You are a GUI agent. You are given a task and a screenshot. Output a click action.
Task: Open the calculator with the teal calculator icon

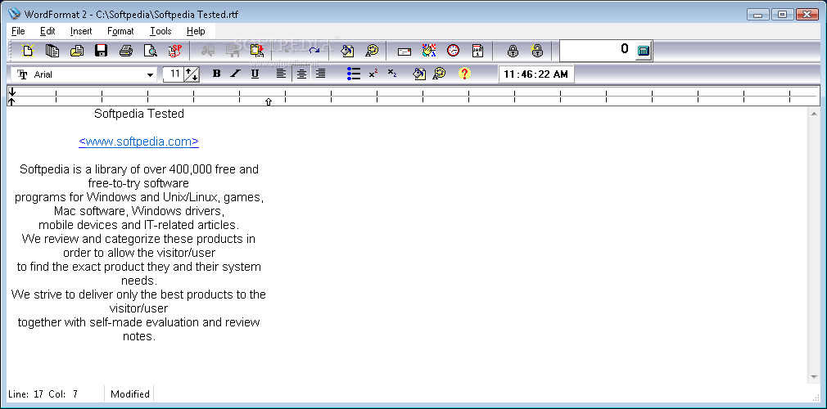(x=643, y=51)
